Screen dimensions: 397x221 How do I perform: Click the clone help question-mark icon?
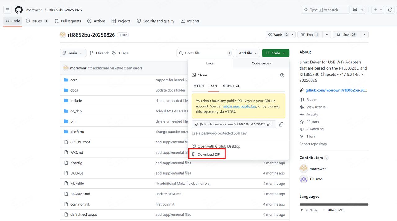point(282,75)
